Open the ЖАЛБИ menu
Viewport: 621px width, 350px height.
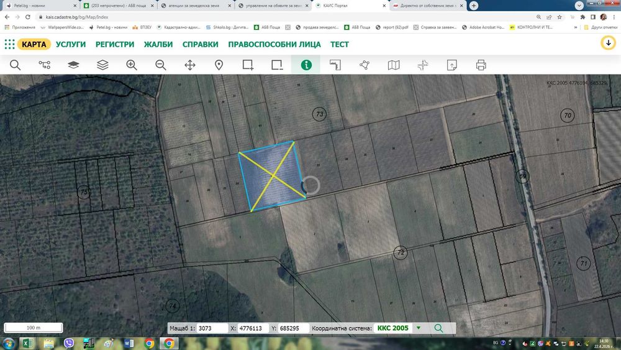coord(158,44)
